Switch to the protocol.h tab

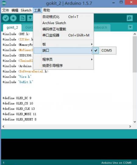click(x=102, y=27)
